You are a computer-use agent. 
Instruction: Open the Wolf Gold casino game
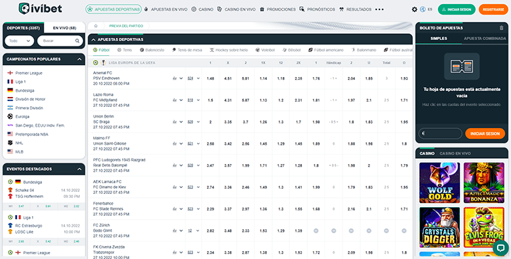click(439, 183)
